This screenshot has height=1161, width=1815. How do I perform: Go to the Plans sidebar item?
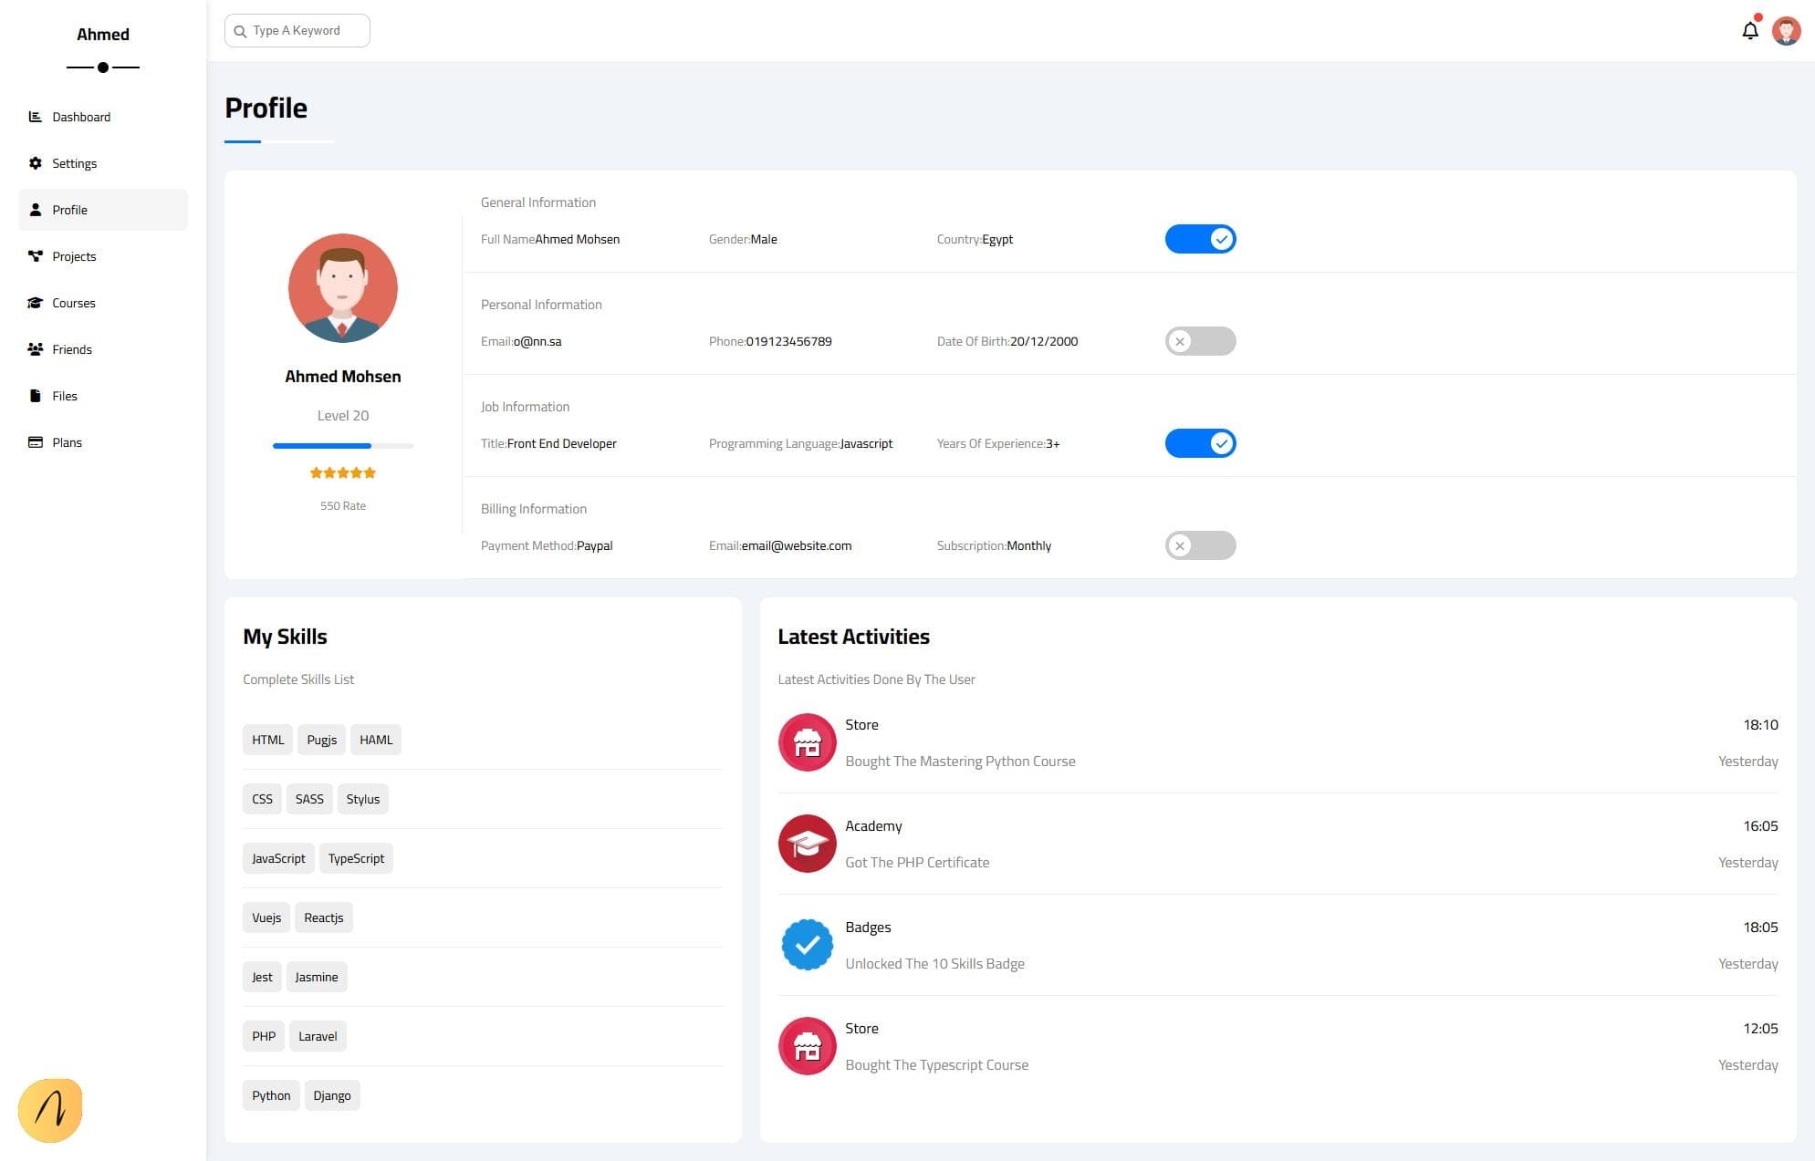pyautogui.click(x=67, y=442)
